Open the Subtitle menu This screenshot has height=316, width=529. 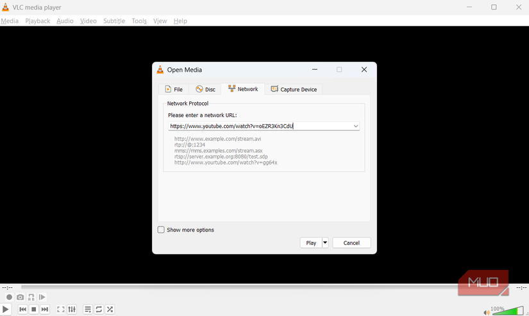tap(114, 21)
